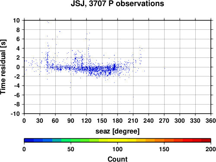Pick the dark red end of the colorbar
The height and width of the screenshot is (162, 216).
coord(206,140)
